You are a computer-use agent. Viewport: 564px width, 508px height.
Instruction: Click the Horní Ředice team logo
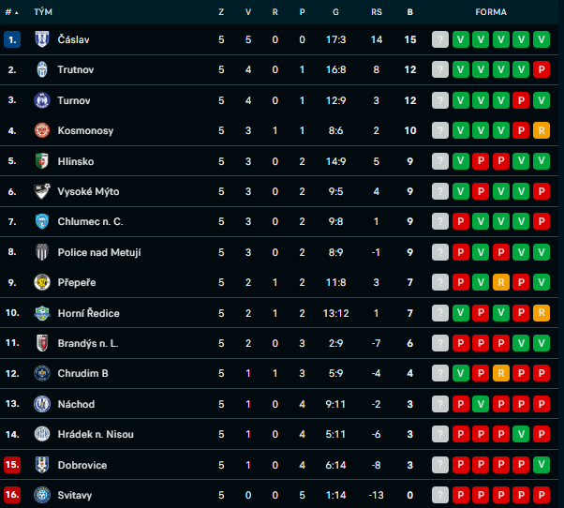[42, 313]
